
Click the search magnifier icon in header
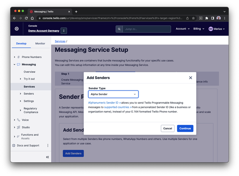pos(119,29)
